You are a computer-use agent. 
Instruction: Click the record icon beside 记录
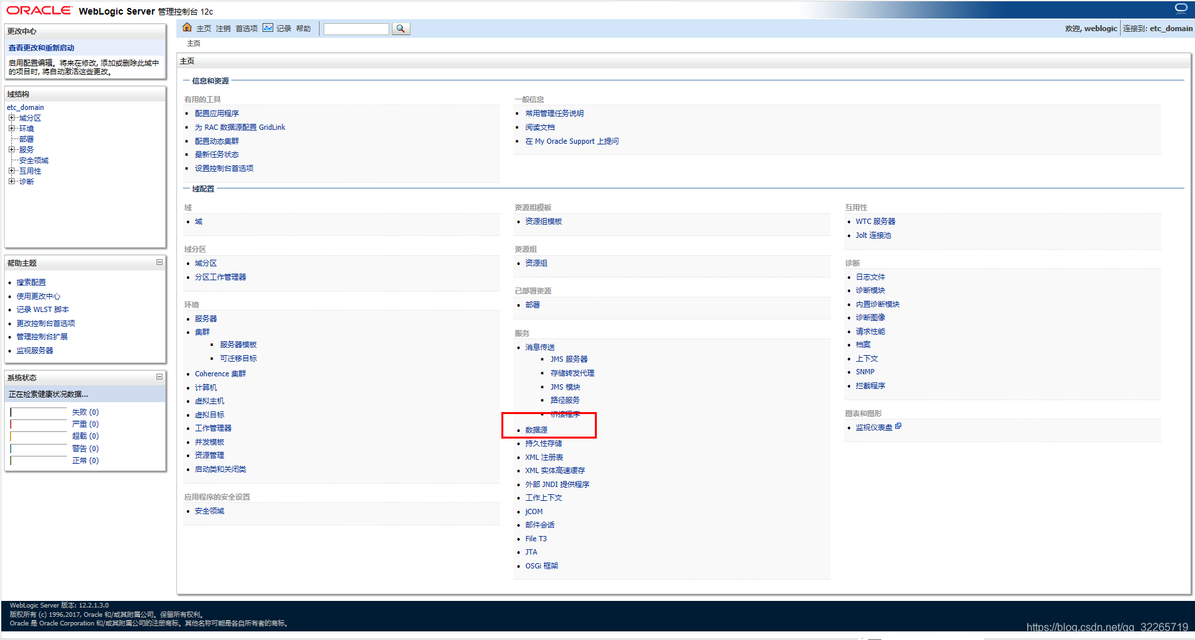(268, 28)
